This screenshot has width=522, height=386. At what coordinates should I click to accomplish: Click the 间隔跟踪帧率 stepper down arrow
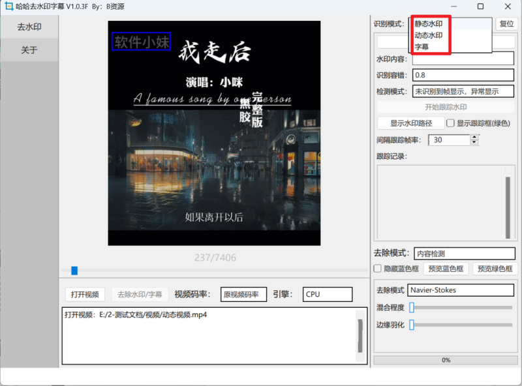[474, 142]
